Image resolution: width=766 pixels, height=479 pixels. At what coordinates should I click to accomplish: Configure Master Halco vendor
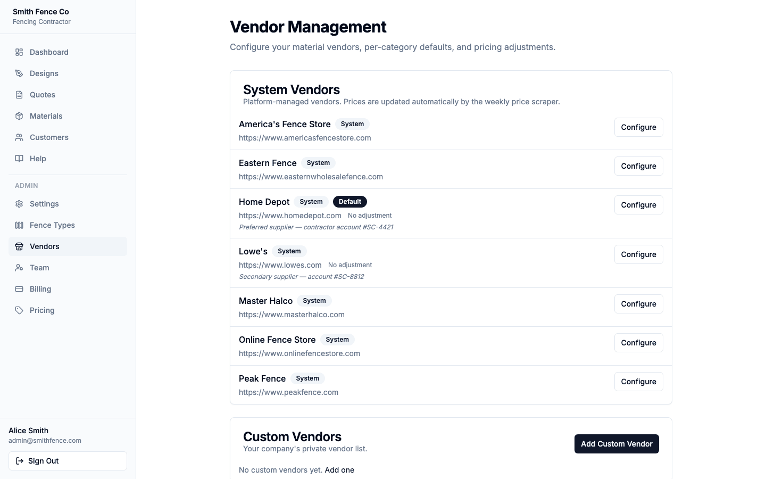[638, 304]
